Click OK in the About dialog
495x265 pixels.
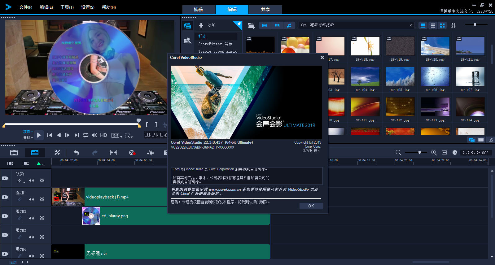tap(311, 206)
